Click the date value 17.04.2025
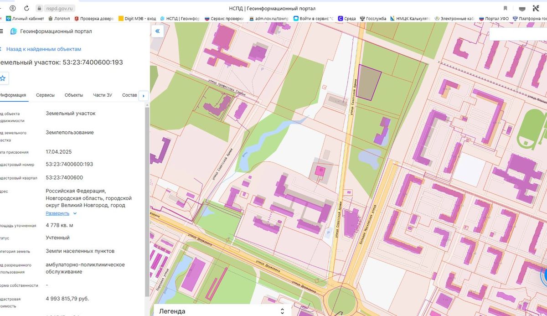This screenshot has height=316, width=547. click(x=59, y=152)
